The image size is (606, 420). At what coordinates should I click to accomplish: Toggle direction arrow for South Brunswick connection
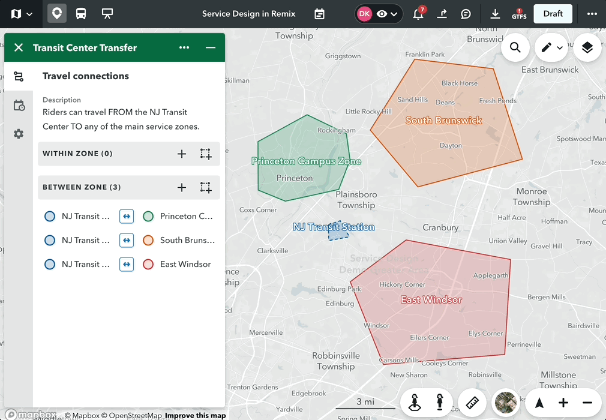pyautogui.click(x=127, y=240)
